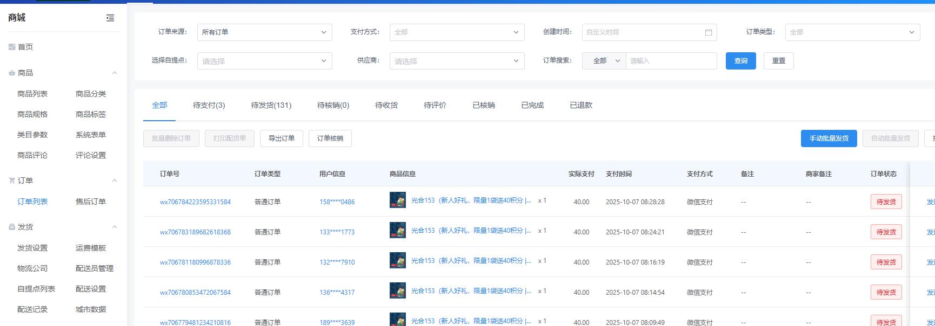Collapse the 发货 menu group chevron
The width and height of the screenshot is (935, 326).
tap(115, 227)
